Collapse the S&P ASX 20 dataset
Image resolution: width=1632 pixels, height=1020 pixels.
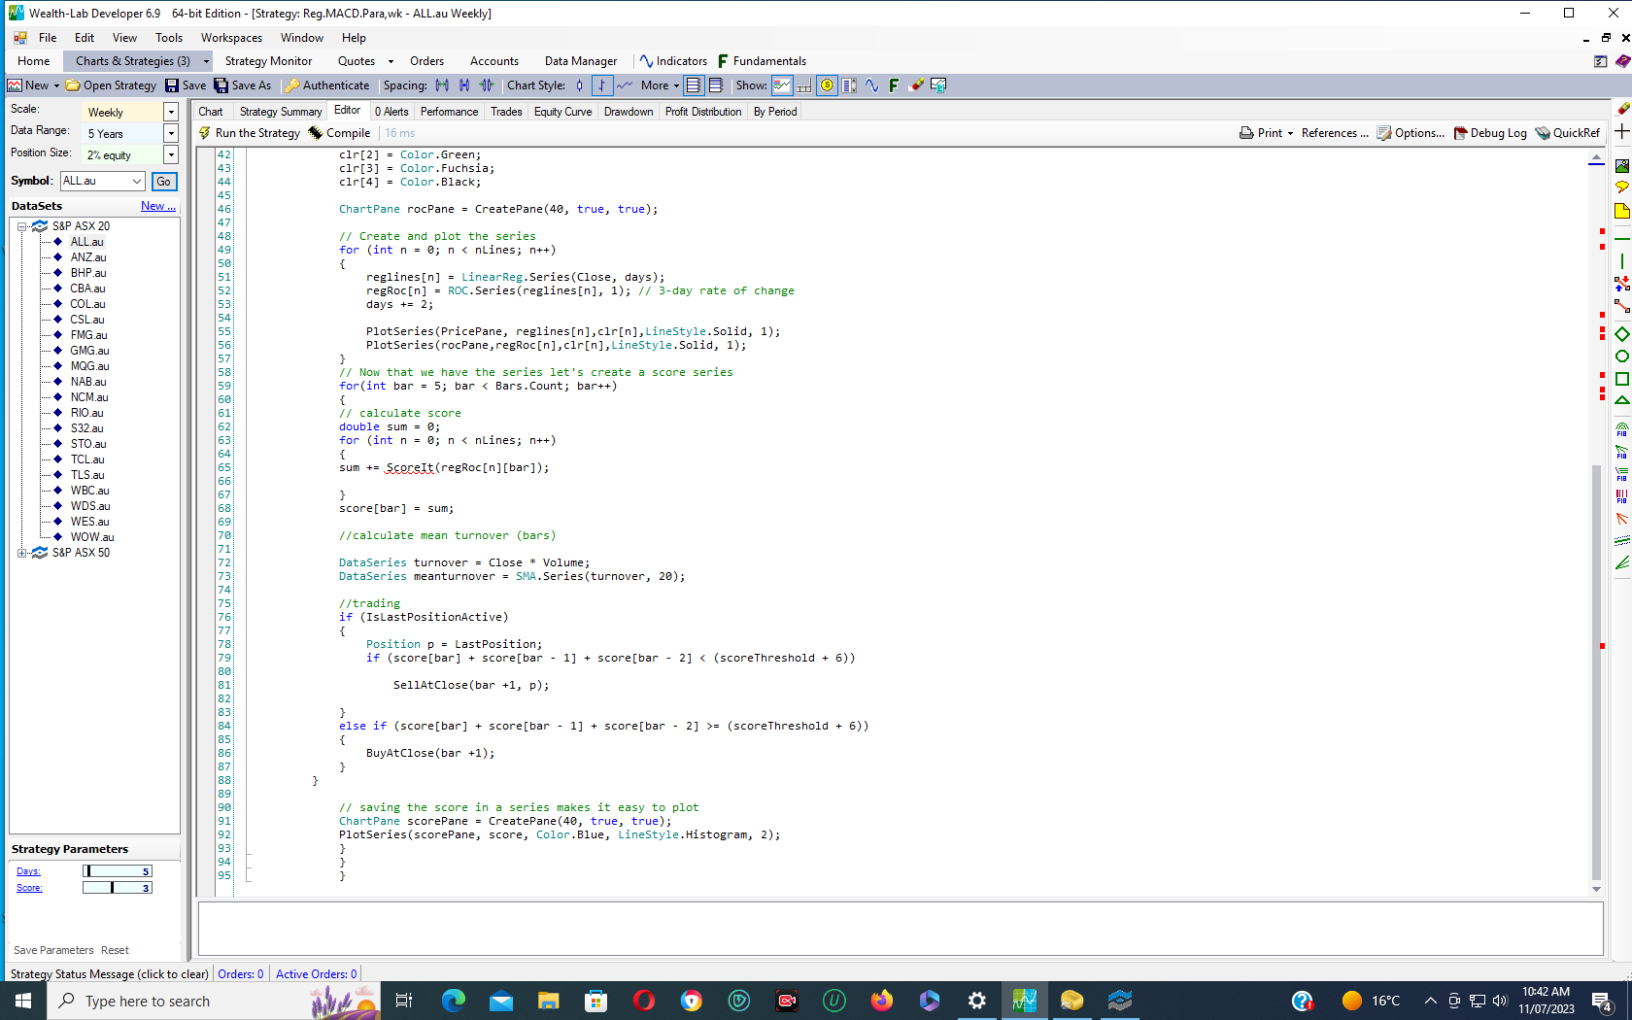[x=21, y=226]
